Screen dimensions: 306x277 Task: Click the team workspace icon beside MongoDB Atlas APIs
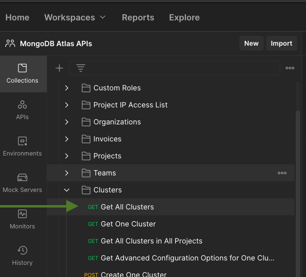pos(10,43)
